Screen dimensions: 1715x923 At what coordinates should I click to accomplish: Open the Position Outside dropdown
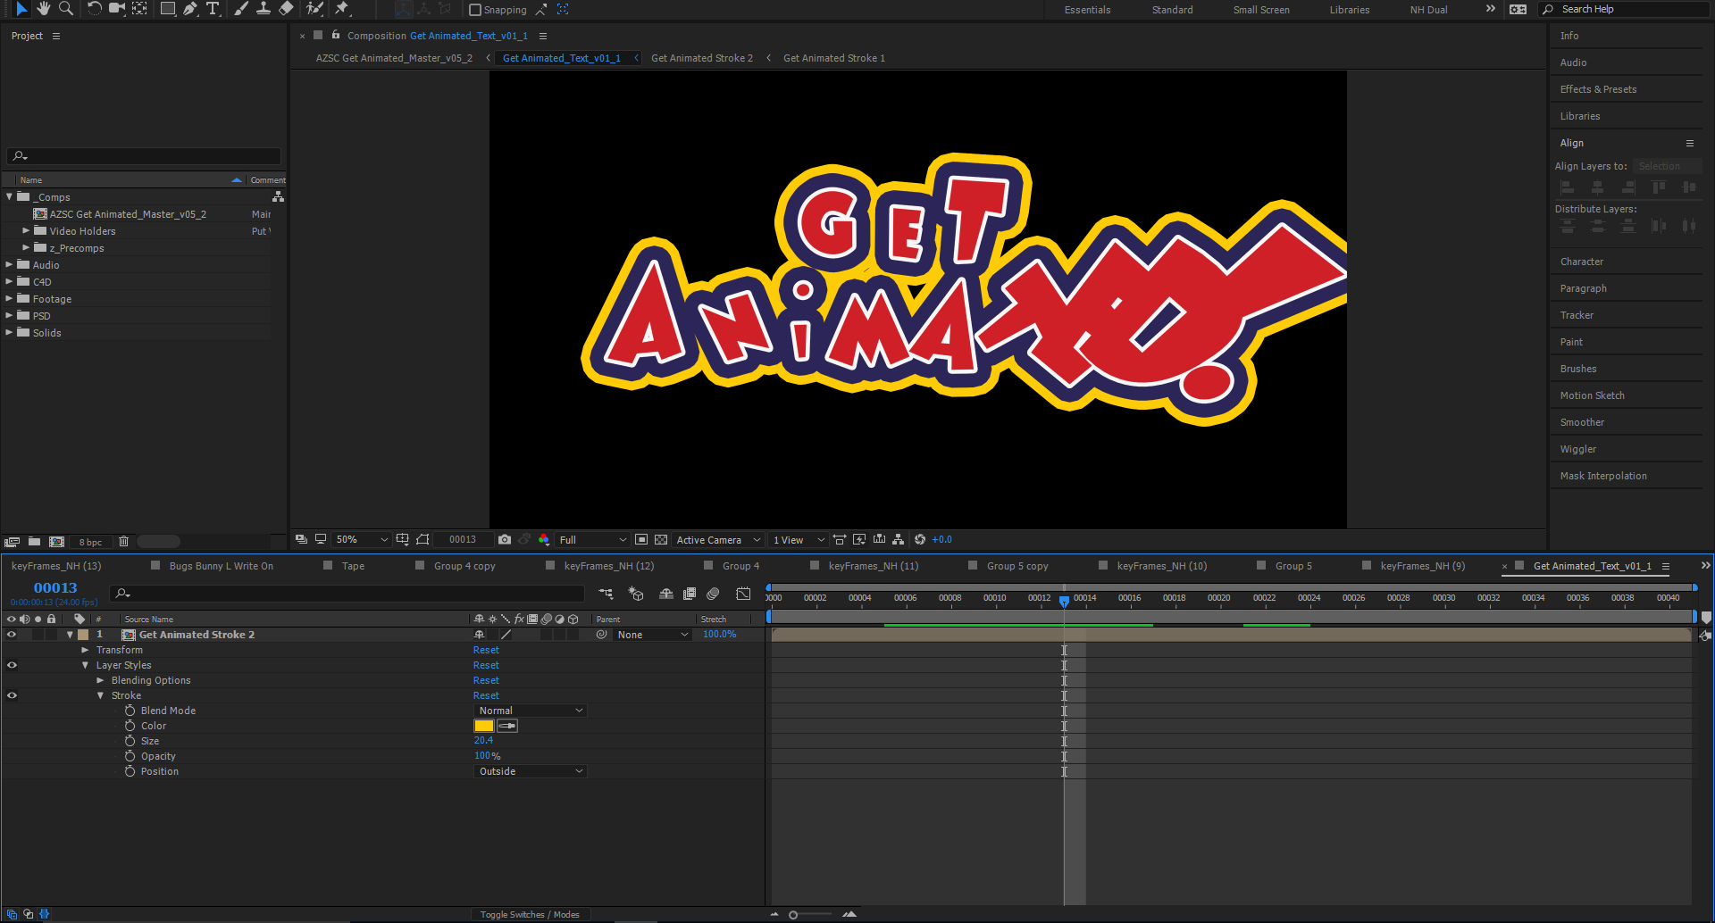pyautogui.click(x=530, y=771)
